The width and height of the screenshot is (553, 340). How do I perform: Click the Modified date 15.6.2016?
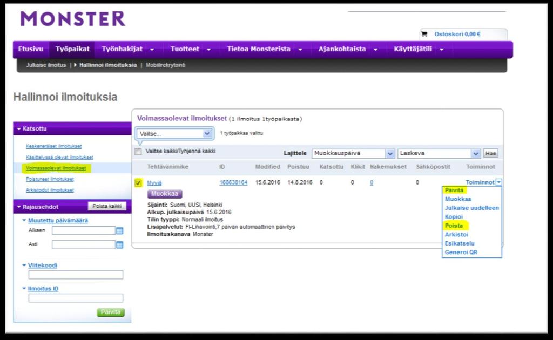268,182
